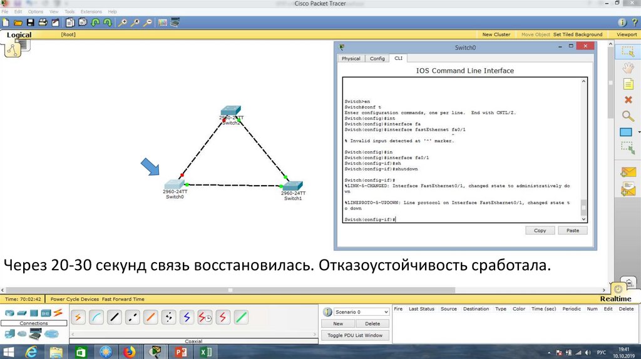Choose the Move Layout hand tool

click(628, 68)
